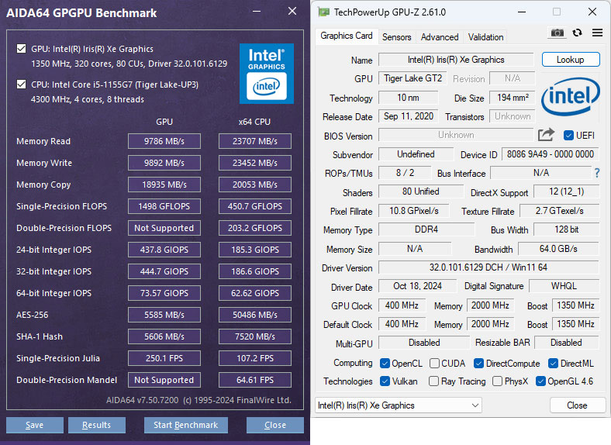
Task: Click the Results button in AIDA64
Action: (x=96, y=425)
